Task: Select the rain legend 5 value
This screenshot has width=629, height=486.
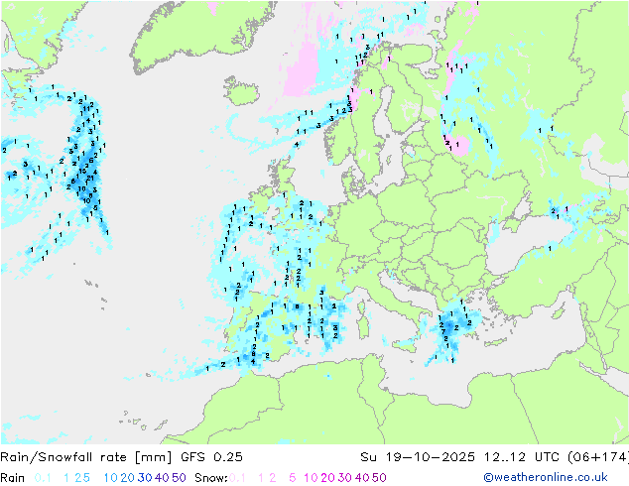Action: (86, 478)
